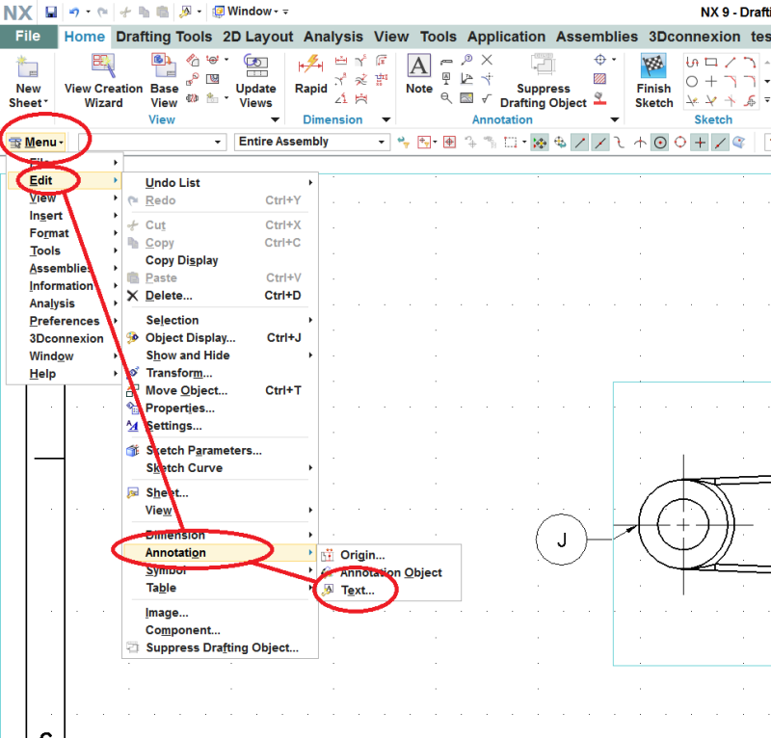Expand the Undo List submenu
771x738 pixels.
tap(220, 183)
